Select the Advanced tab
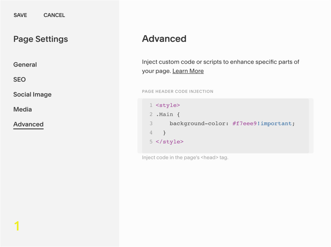This screenshot has width=331, height=247. (28, 124)
